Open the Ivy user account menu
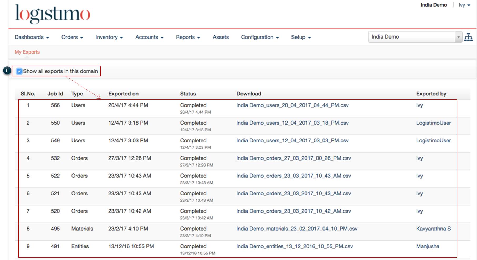 [x=464, y=5]
